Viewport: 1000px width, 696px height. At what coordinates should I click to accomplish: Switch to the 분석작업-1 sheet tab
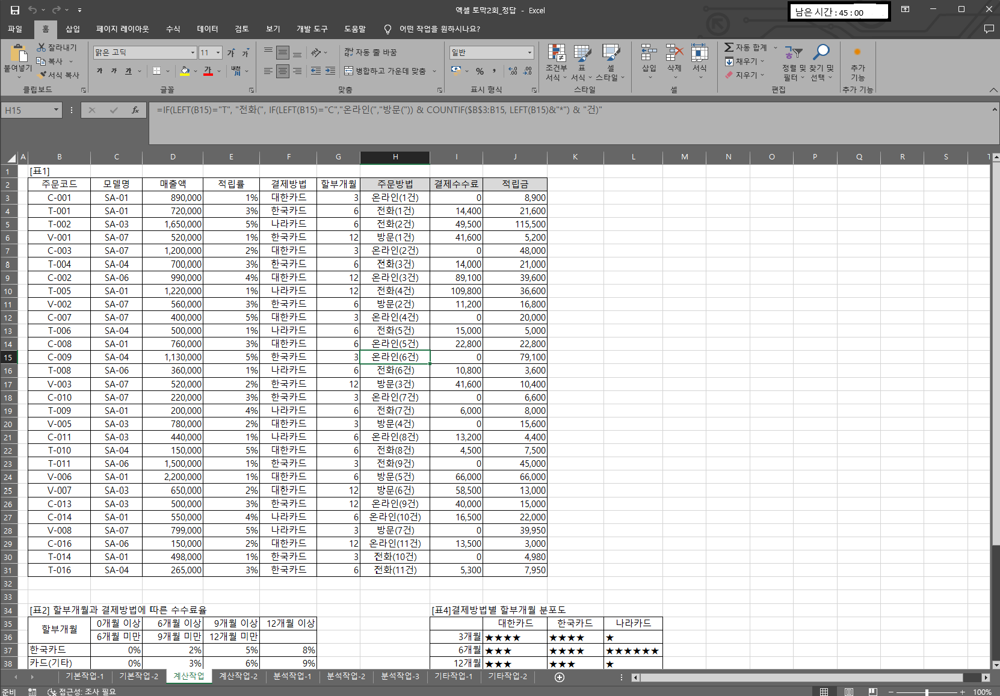[x=292, y=677]
